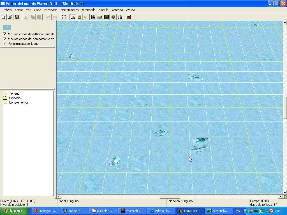287x215 pixels.
Task: Click the Inicio start button
Action: click(14, 211)
